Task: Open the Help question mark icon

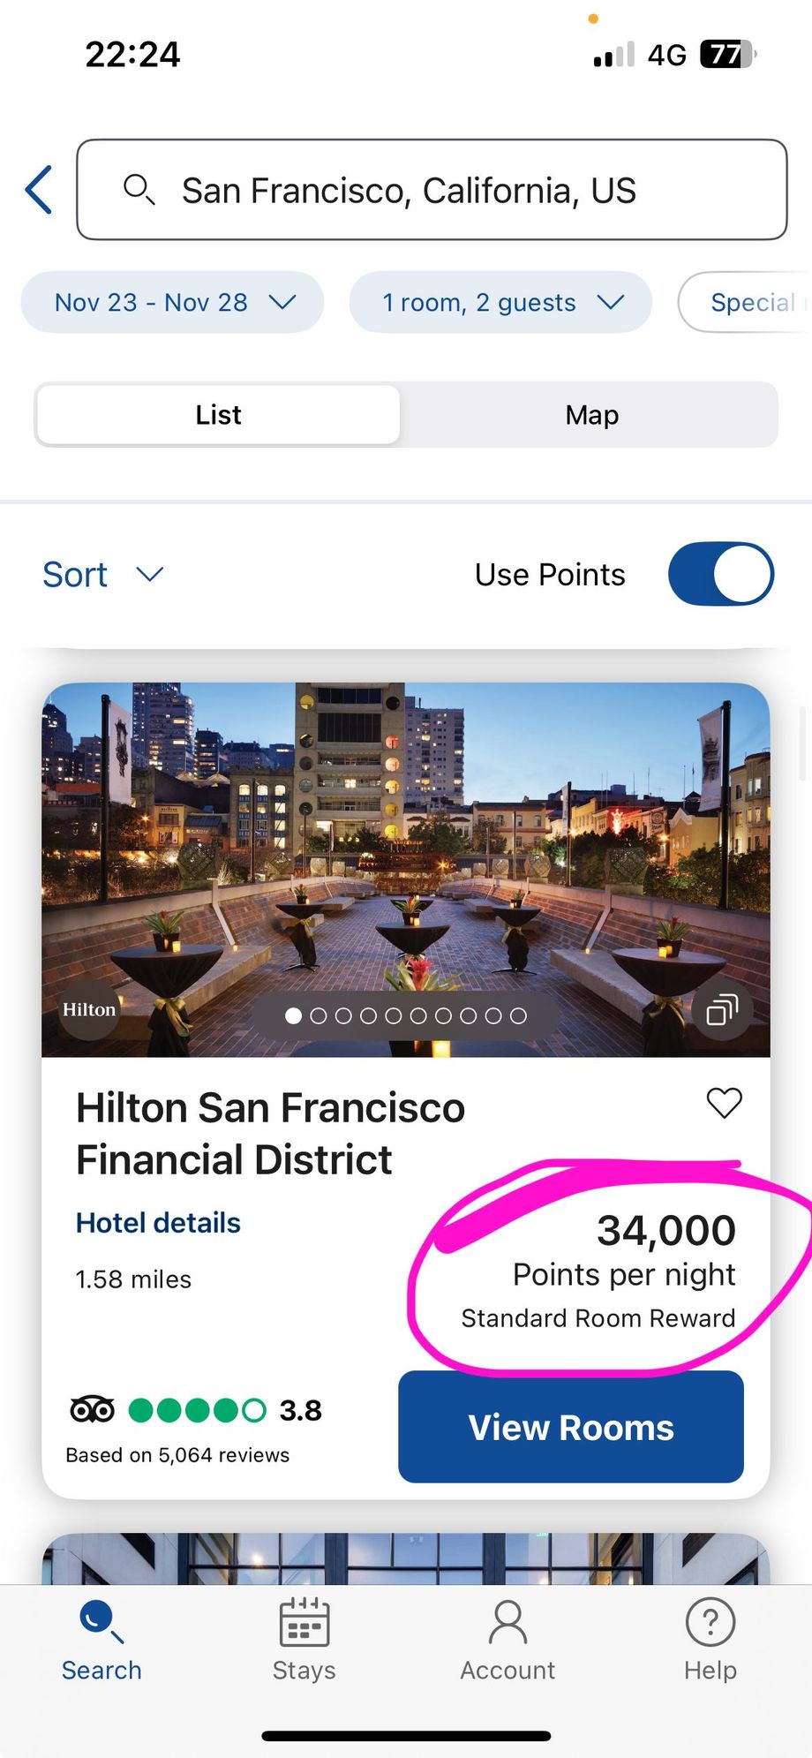Action: tap(710, 1623)
